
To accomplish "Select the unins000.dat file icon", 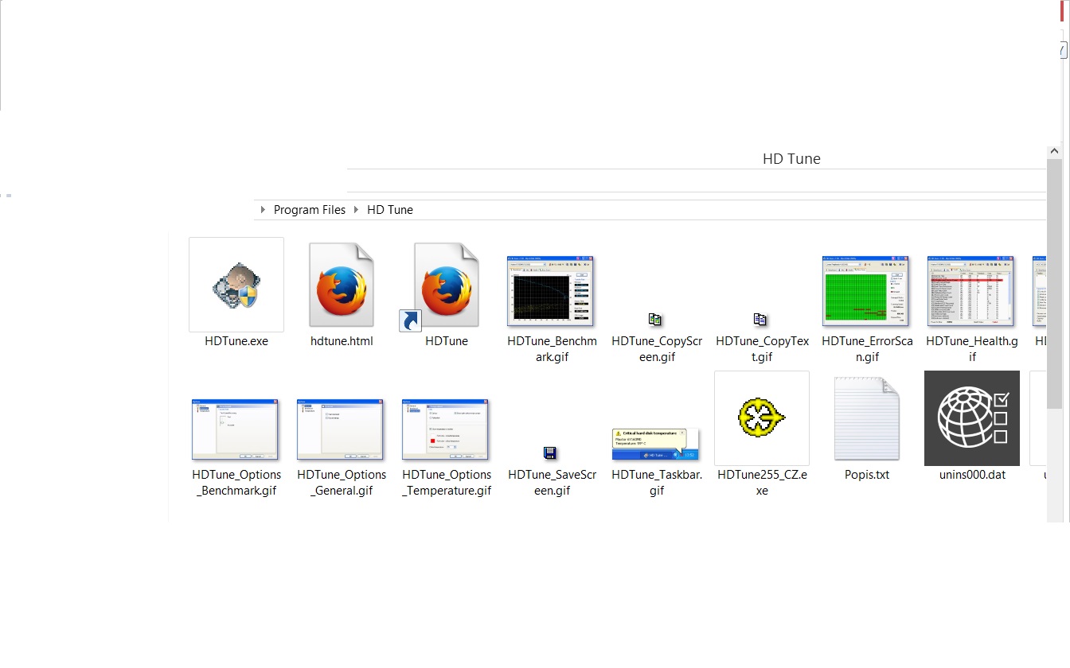I will [x=972, y=418].
